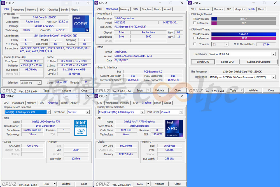Click multi thread score bar showing 15446.3

click(x=244, y=34)
